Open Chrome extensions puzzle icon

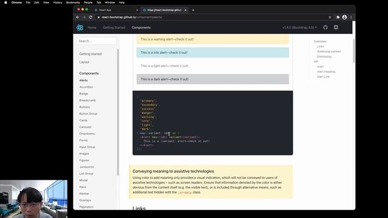338,18
